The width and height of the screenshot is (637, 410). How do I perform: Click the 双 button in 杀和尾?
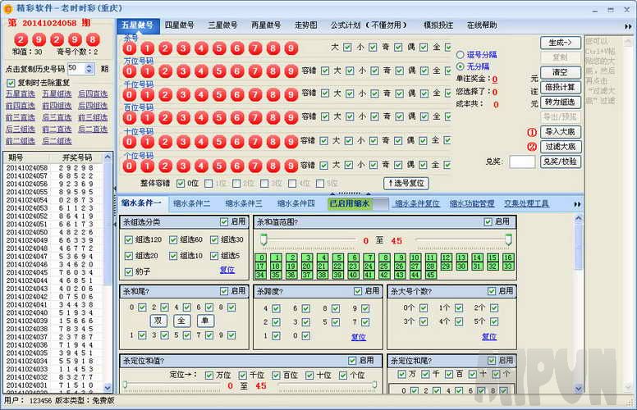[158, 321]
